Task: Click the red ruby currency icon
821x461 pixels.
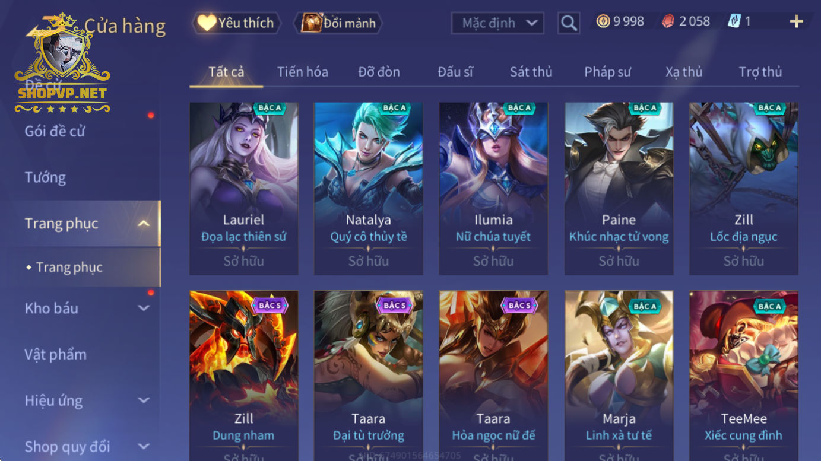Action: pos(668,22)
